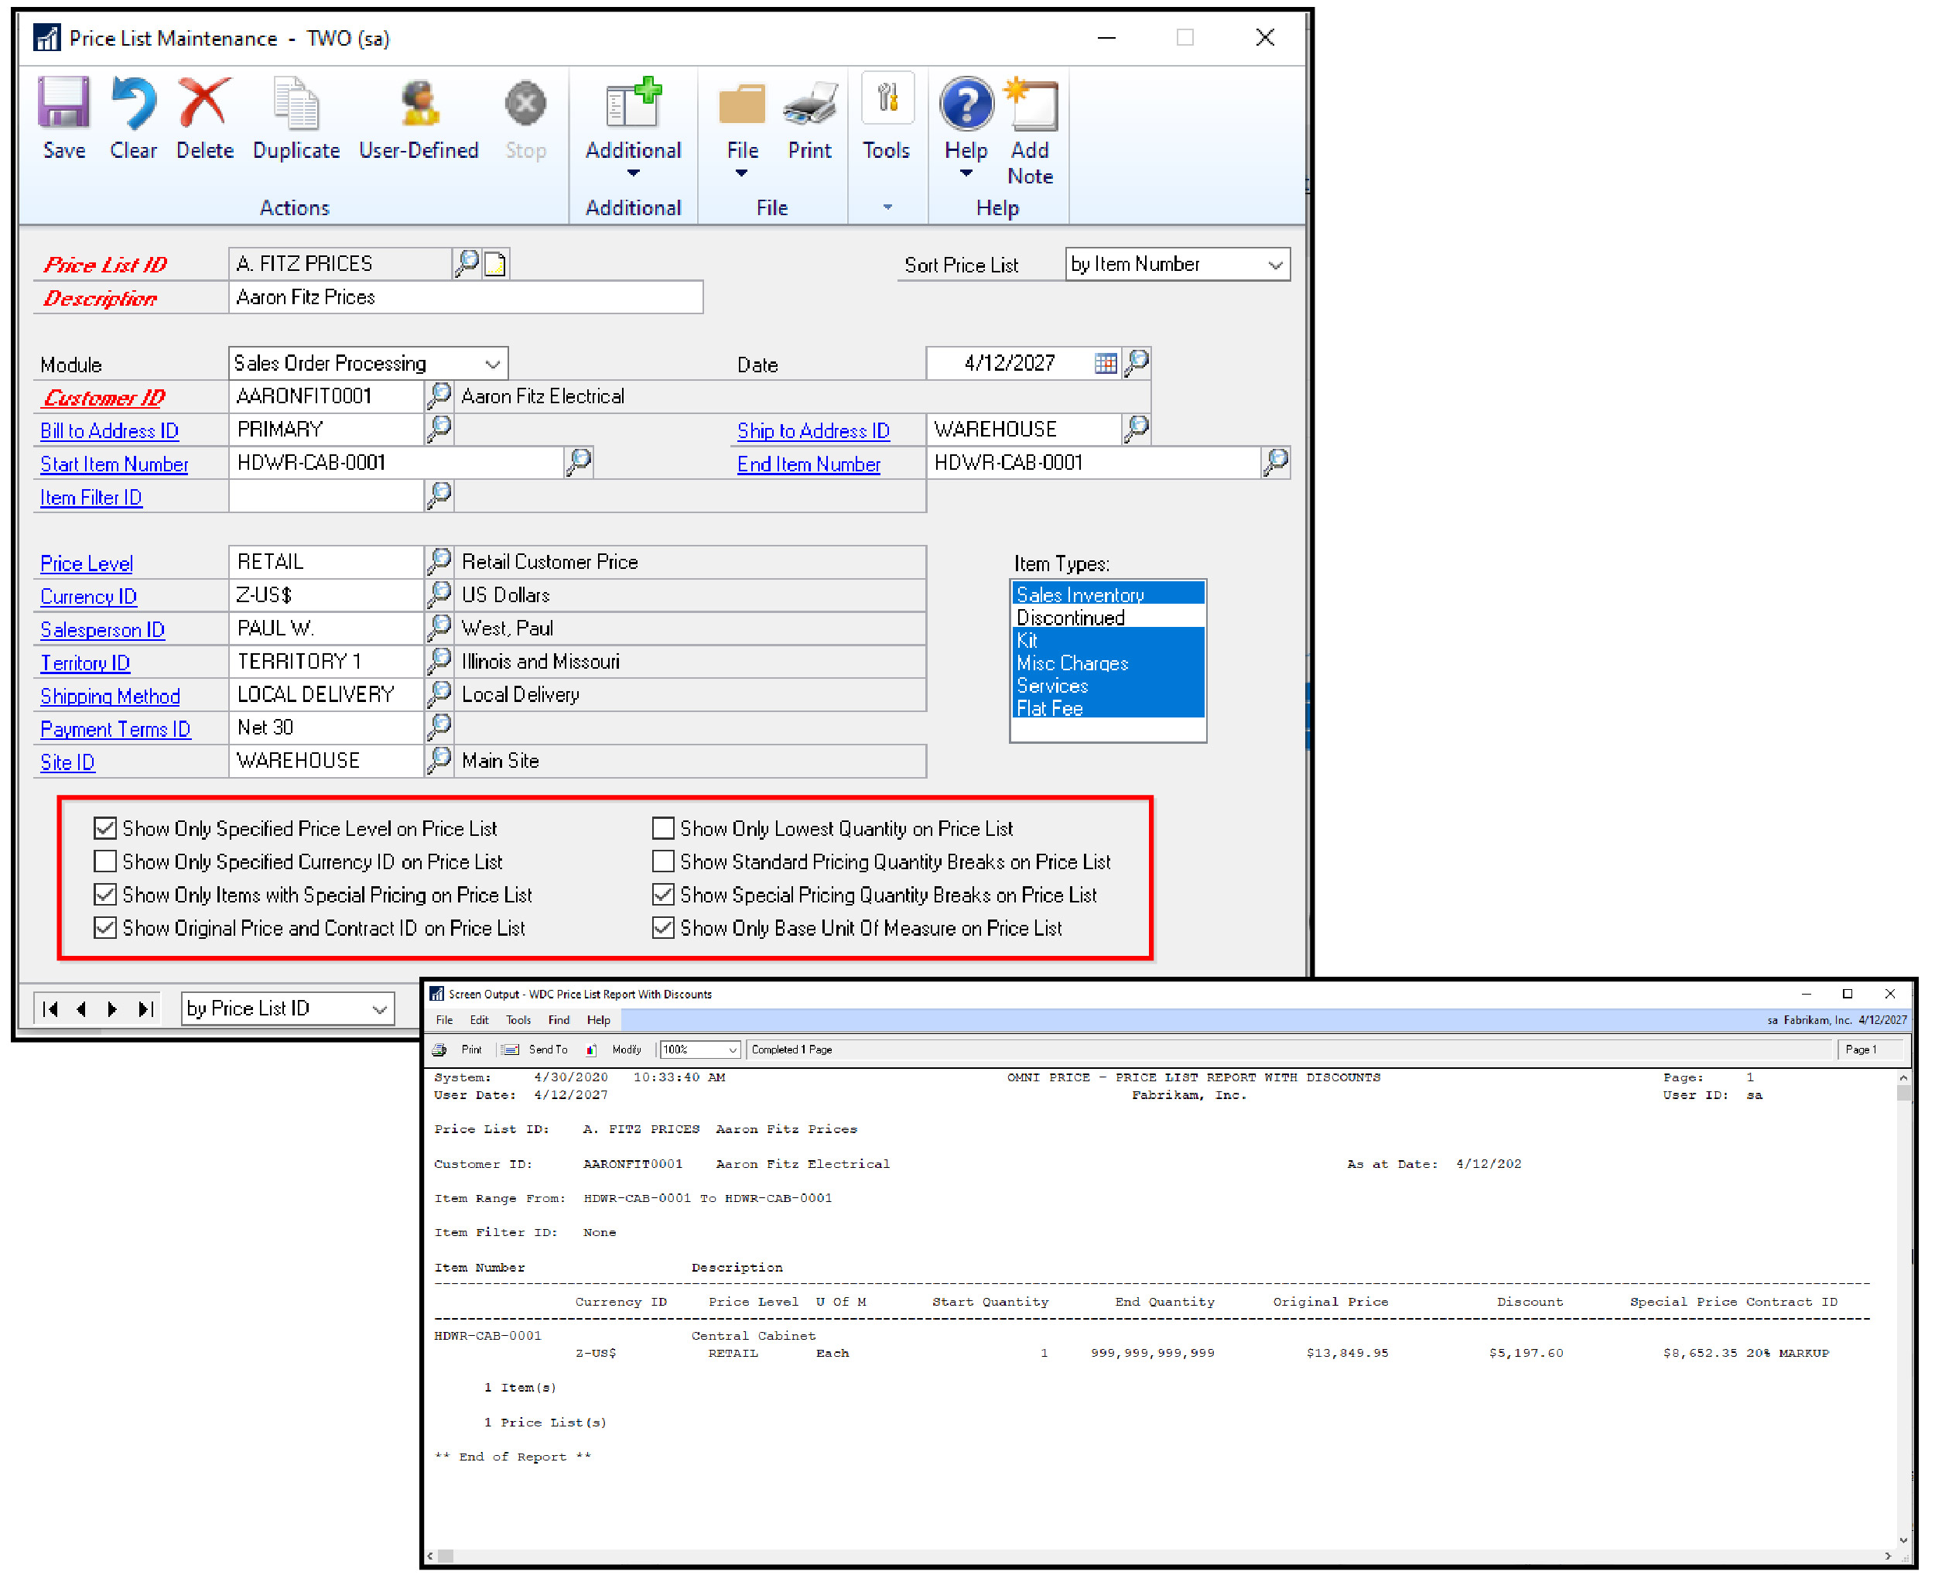1935x1582 pixels.
Task: Toggle Show Special Pricing Quantity Breaks
Action: 662,894
